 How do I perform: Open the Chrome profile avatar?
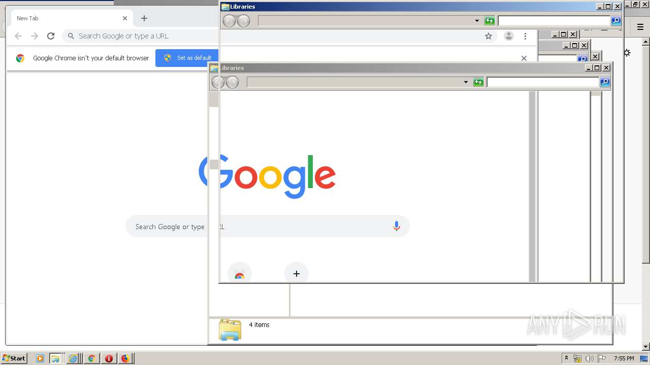coord(508,36)
